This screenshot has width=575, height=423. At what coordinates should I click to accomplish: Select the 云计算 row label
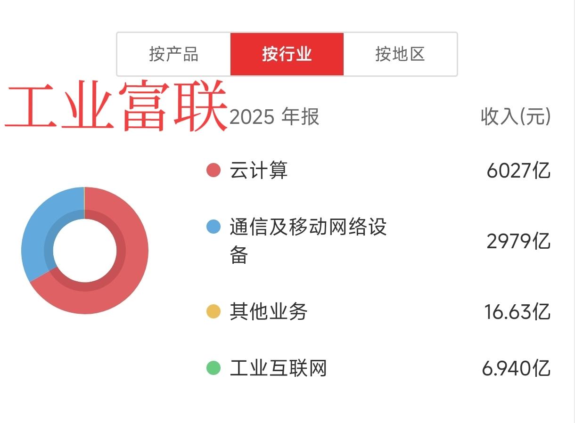tap(259, 170)
